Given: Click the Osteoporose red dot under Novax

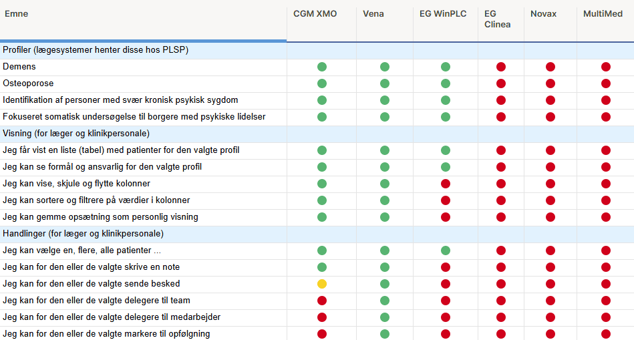Looking at the screenshot, I should point(550,83).
